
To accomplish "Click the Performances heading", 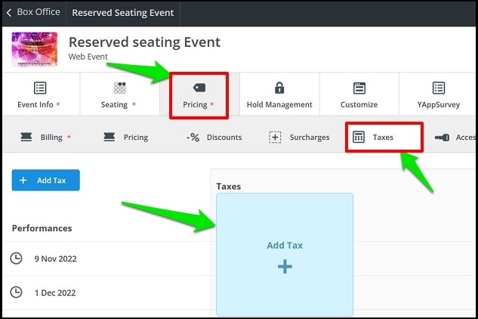I will coord(42,228).
